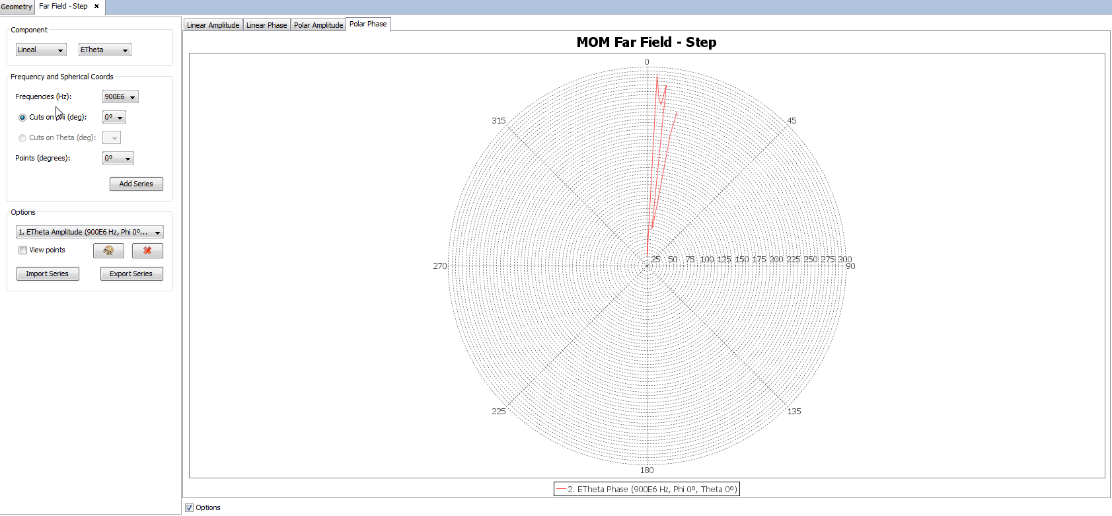Image resolution: width=1112 pixels, height=516 pixels.
Task: Open the Polar Amplitude tab
Action: click(x=318, y=25)
